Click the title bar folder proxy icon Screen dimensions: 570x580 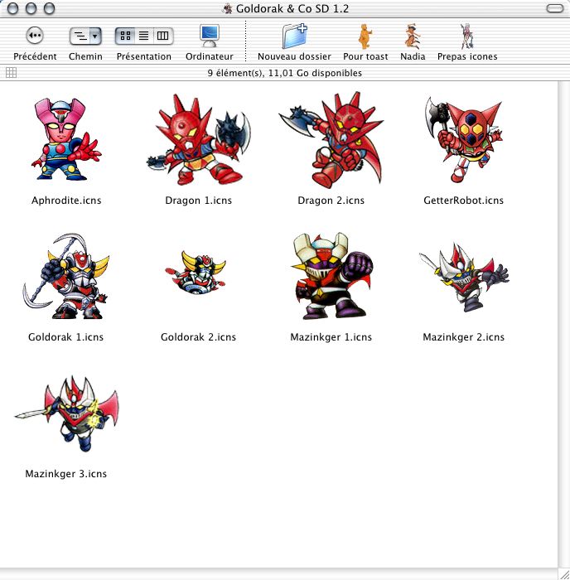[228, 8]
